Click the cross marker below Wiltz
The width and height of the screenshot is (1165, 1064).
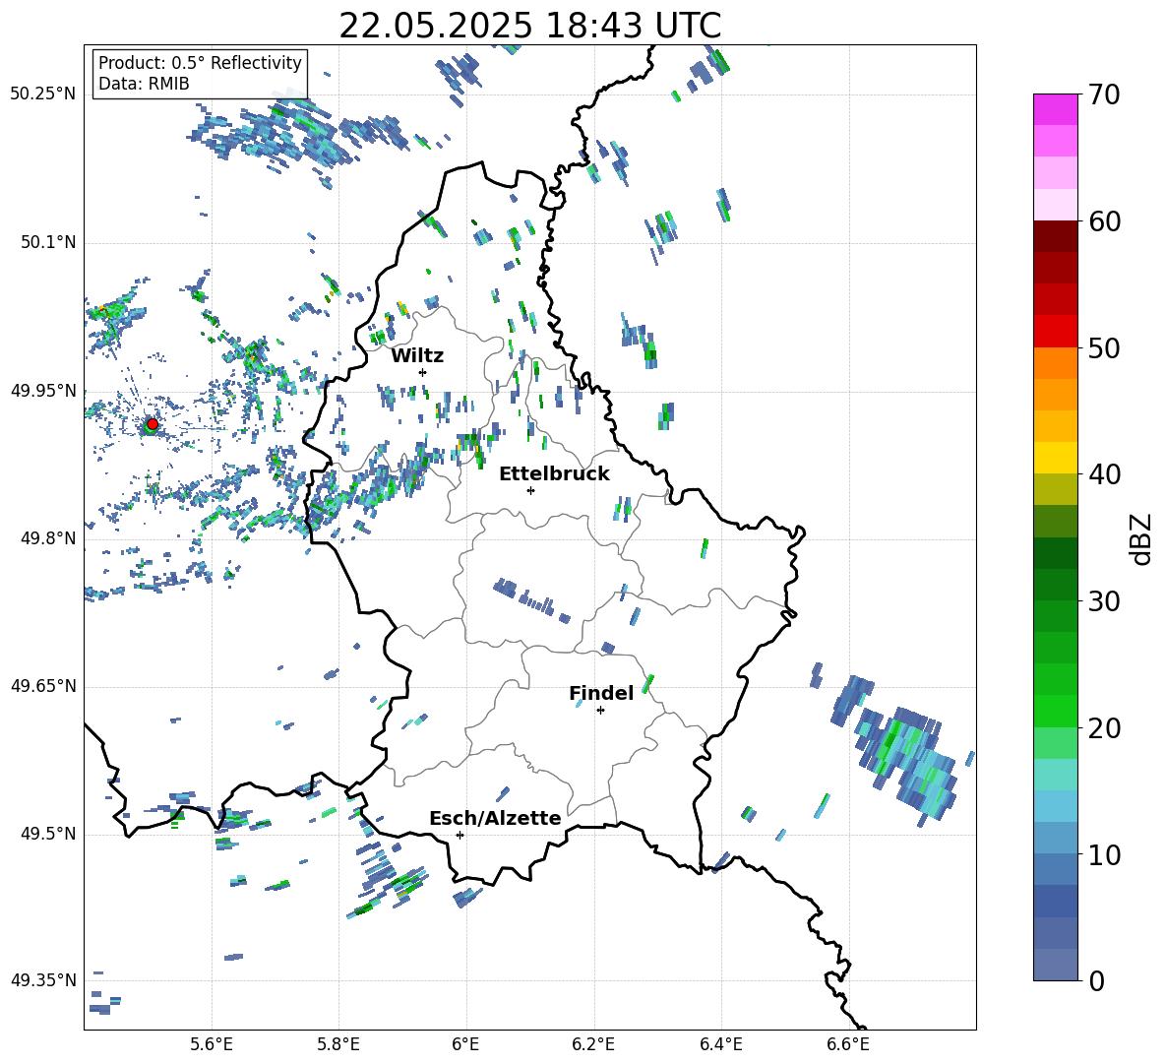[422, 372]
